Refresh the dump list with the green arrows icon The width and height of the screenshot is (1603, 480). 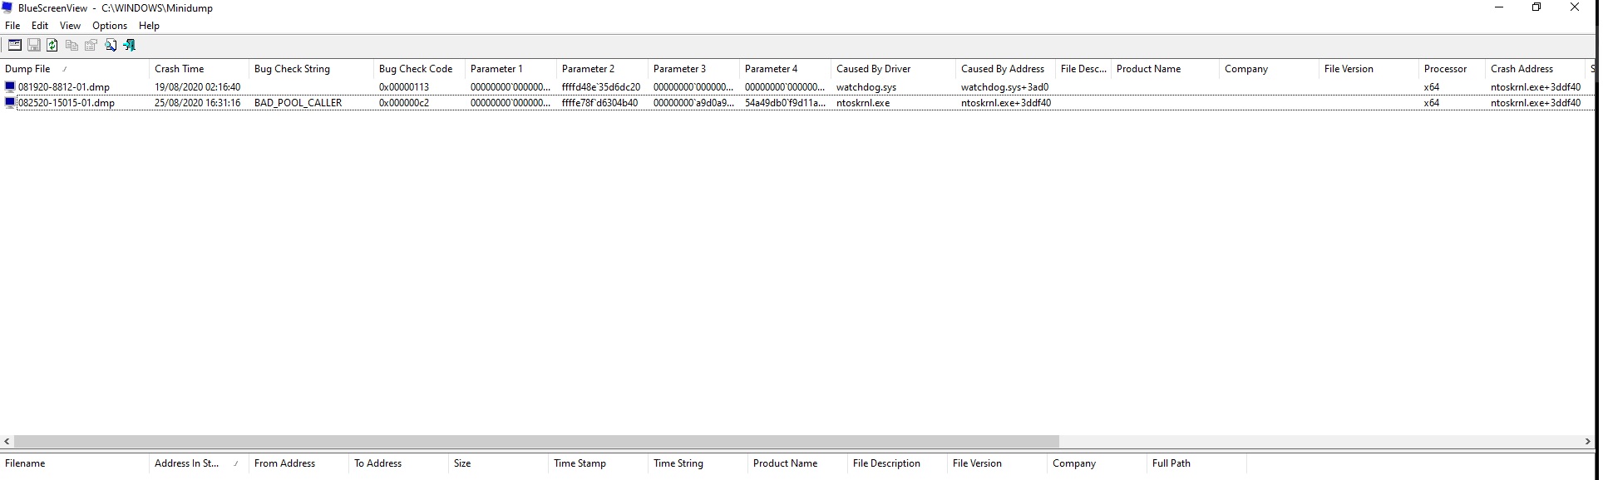coord(52,45)
